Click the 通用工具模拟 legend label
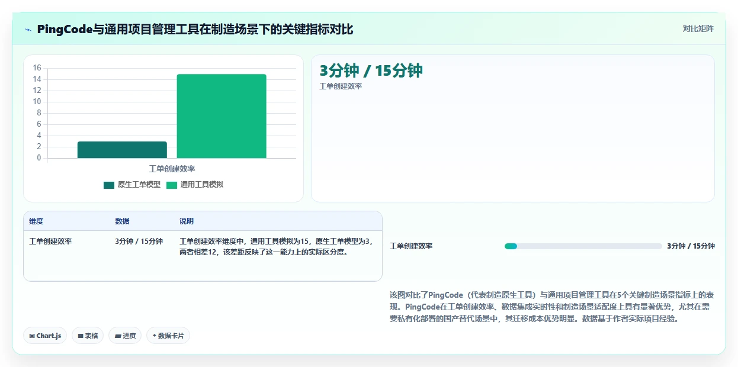The image size is (738, 367). click(x=202, y=185)
